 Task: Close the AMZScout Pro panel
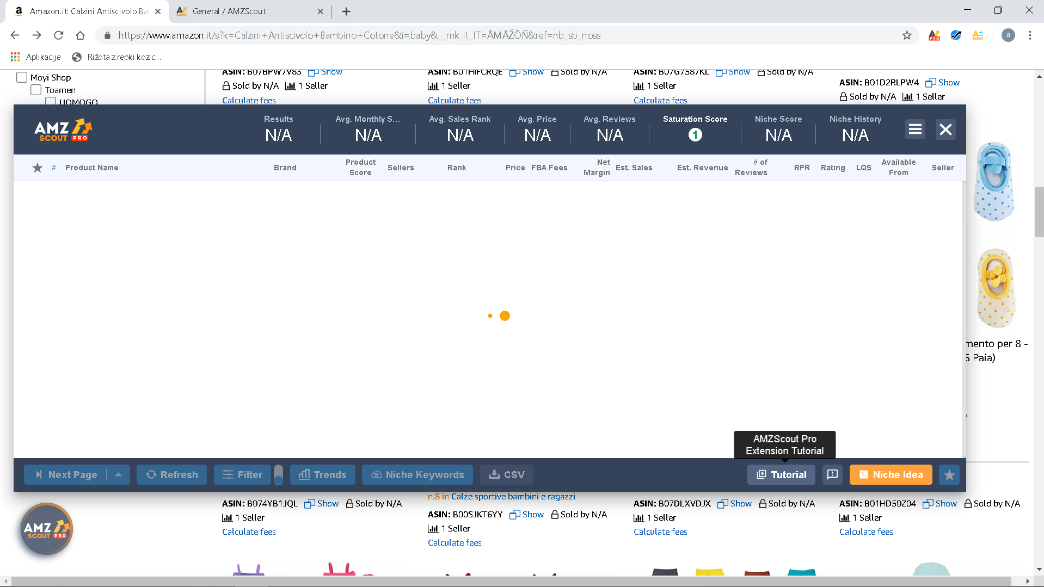click(x=945, y=129)
